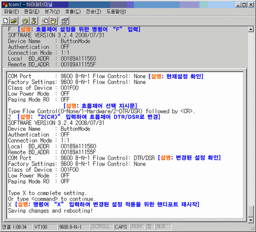Click the topmost Authentication : OFF line
256x232 pixels.
click(x=39, y=47)
